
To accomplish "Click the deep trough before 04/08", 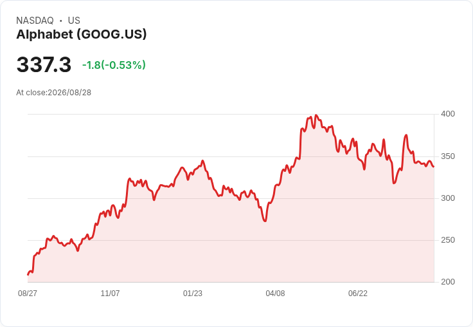I will click(265, 221).
